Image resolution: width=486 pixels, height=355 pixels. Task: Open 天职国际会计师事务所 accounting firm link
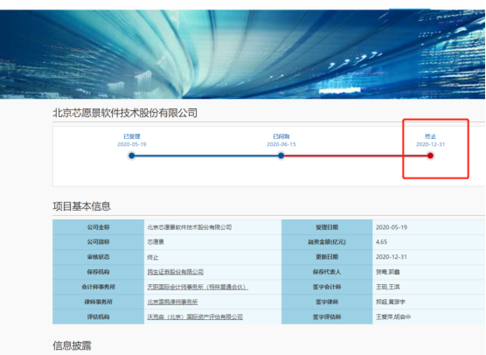pyautogui.click(x=198, y=287)
